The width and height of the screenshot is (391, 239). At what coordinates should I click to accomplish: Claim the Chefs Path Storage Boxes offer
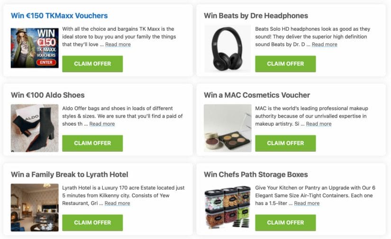(285, 223)
